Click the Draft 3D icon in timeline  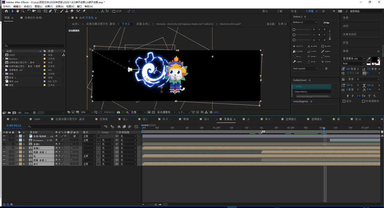coord(112,127)
